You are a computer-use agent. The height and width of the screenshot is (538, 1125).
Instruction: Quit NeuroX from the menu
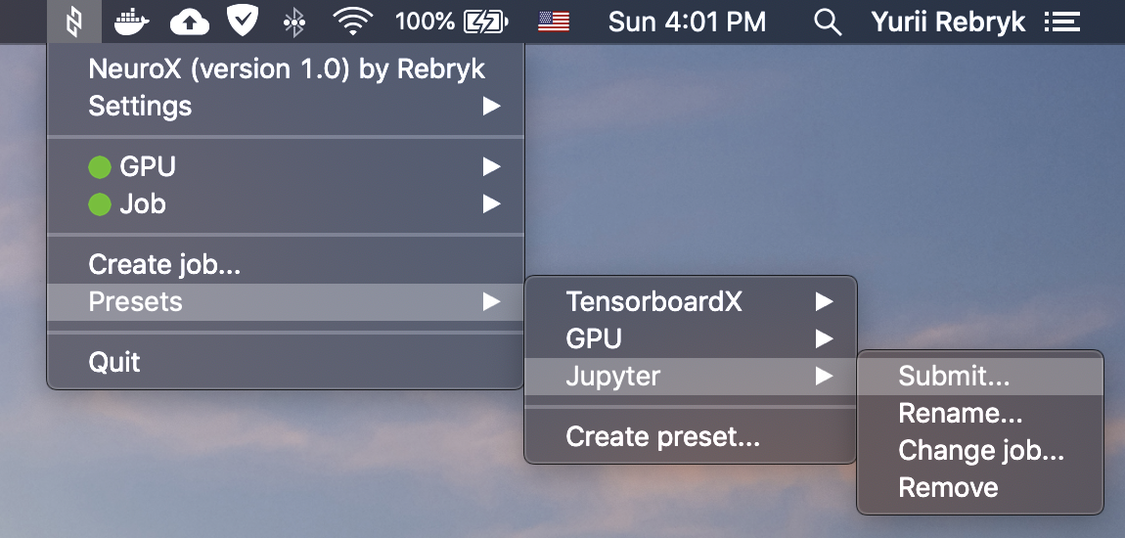pyautogui.click(x=286, y=362)
